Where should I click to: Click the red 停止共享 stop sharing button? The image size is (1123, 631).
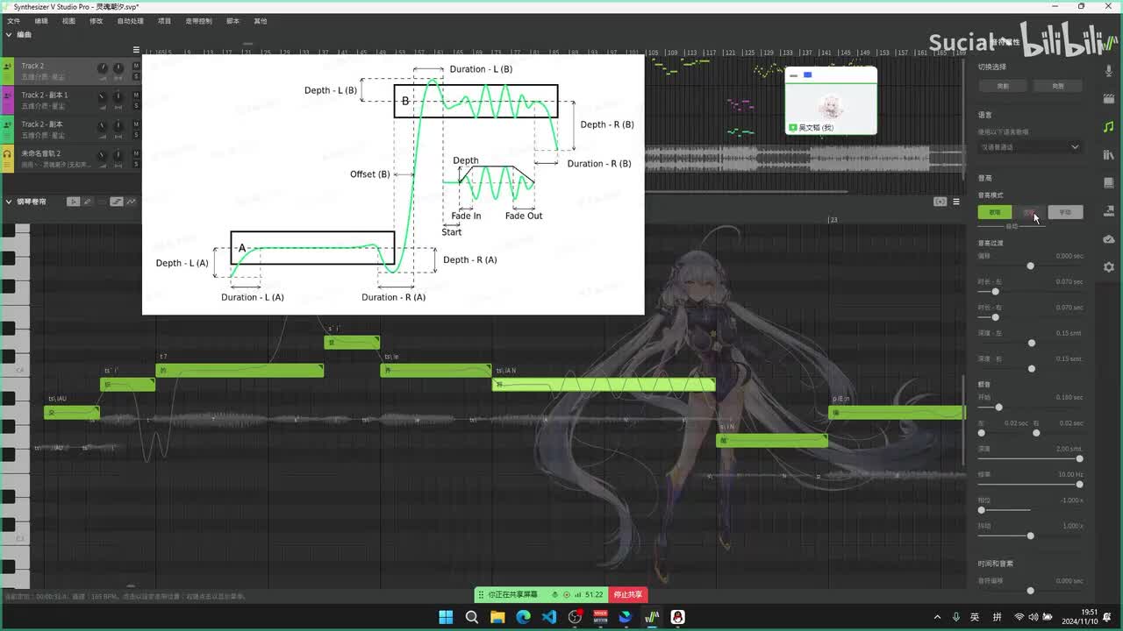pyautogui.click(x=627, y=594)
